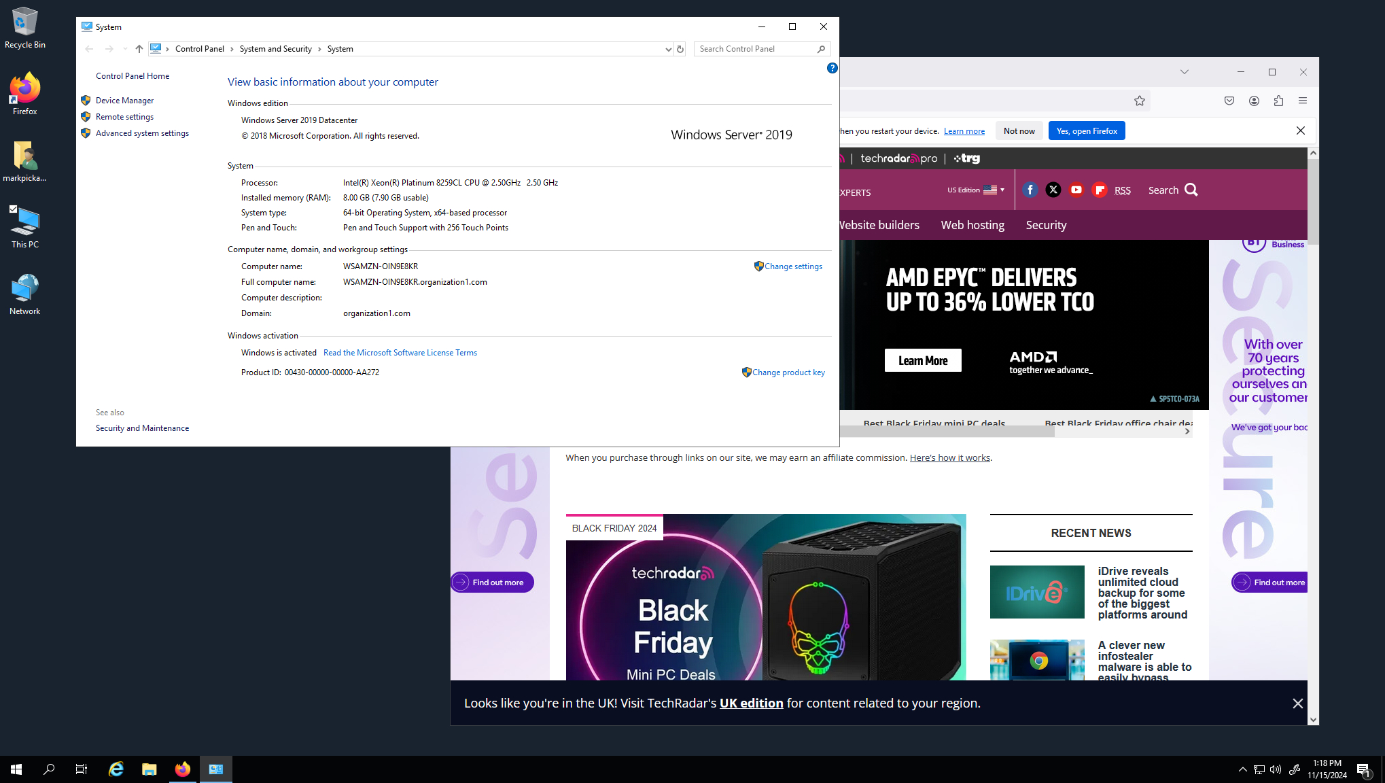The image size is (1385, 783).
Task: Click the Device Manager icon
Action: [86, 100]
